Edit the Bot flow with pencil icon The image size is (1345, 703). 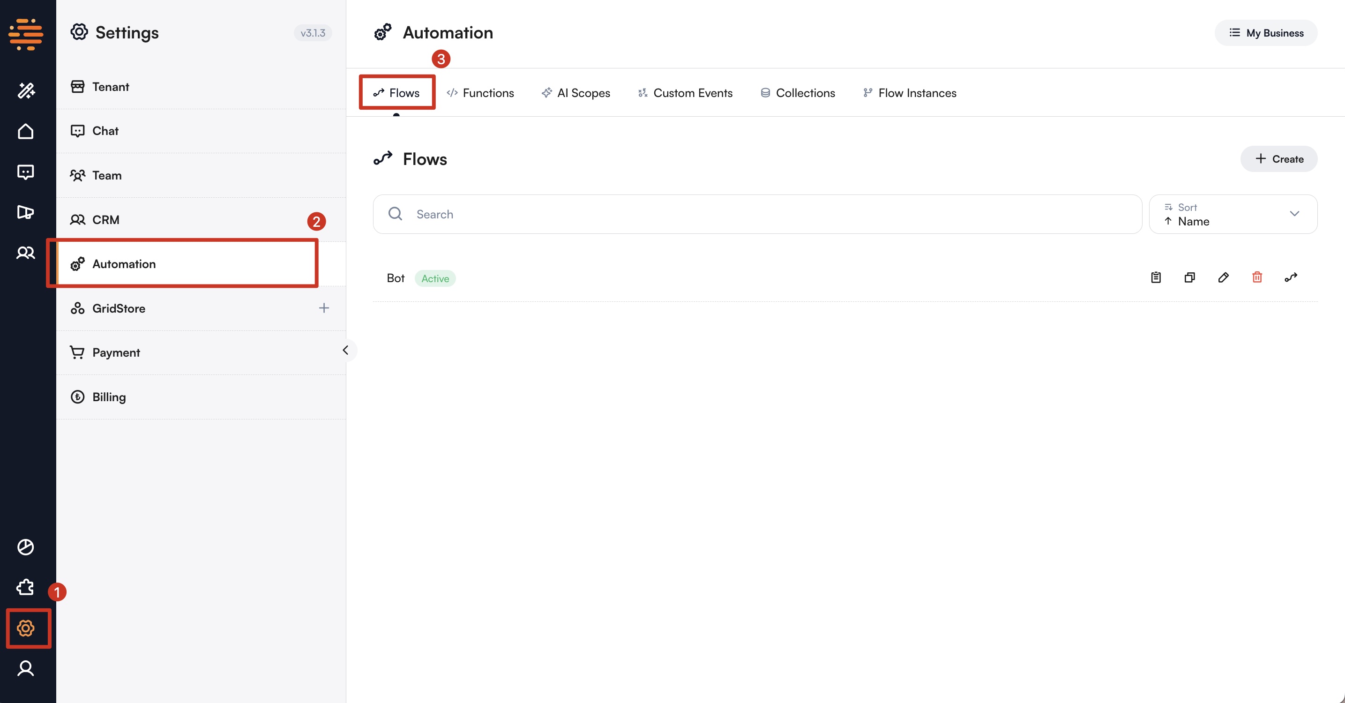[1223, 277]
